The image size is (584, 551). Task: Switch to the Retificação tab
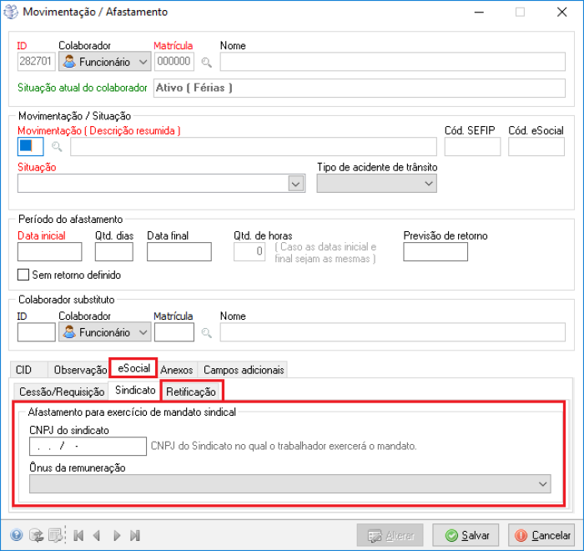(x=191, y=391)
